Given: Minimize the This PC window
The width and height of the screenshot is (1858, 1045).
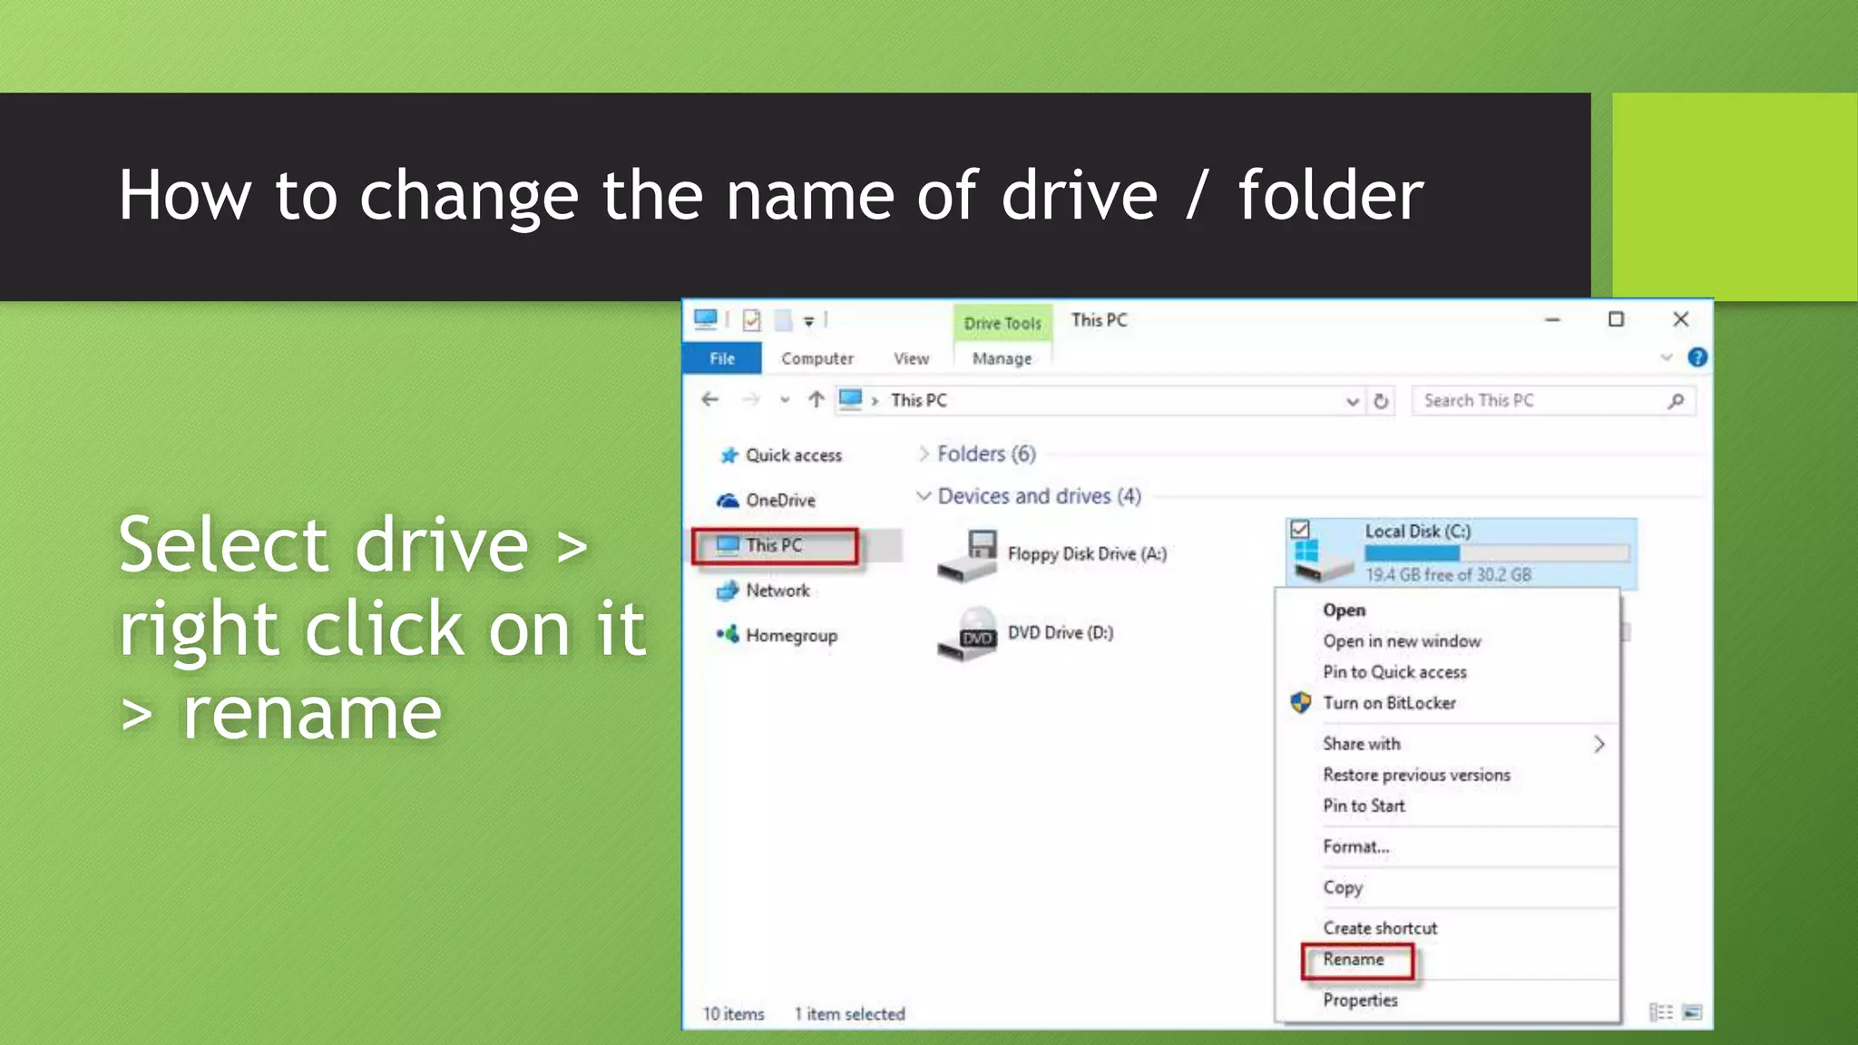Looking at the screenshot, I should [1552, 319].
